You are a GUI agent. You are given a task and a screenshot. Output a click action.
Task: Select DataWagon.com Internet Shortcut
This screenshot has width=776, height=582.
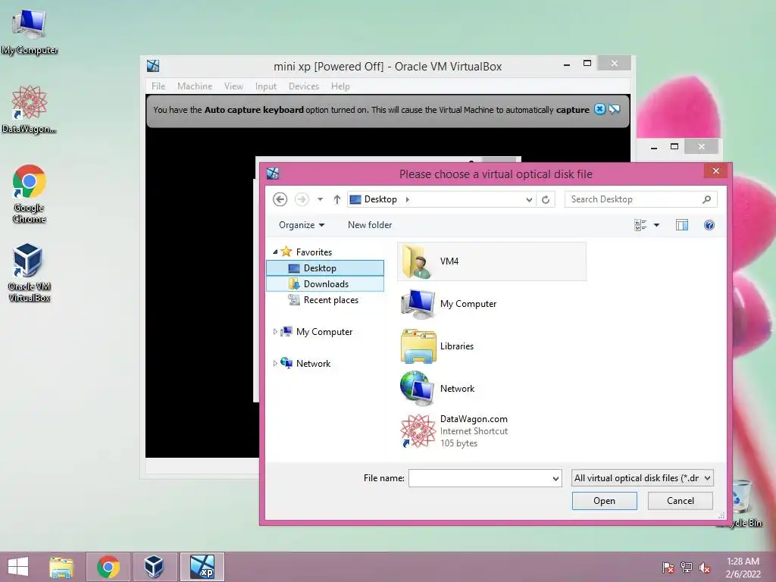click(491, 431)
